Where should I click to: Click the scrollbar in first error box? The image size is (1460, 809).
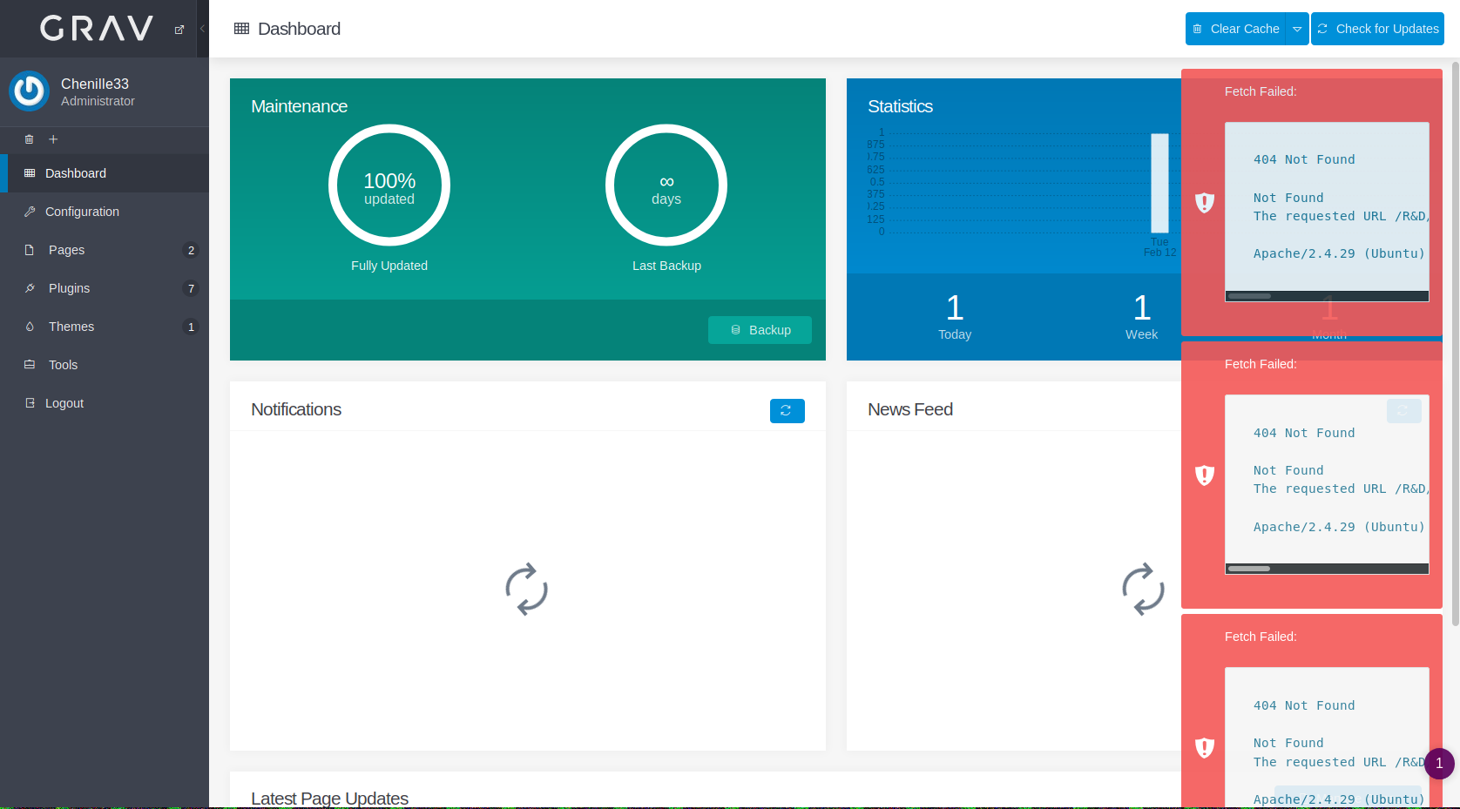click(1249, 296)
